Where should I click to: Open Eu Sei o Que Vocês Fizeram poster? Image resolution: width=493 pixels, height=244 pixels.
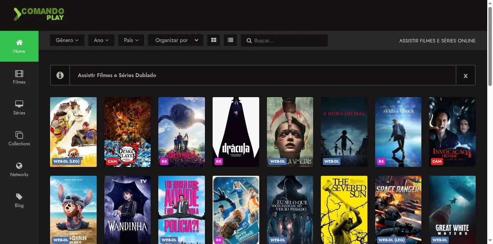coord(290,210)
